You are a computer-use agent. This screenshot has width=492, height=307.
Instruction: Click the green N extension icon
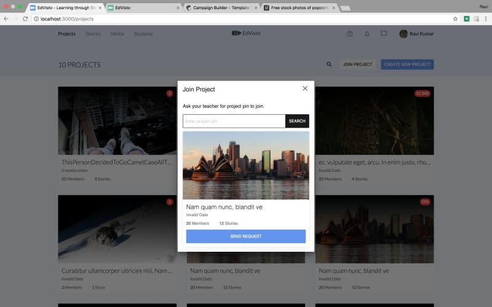click(x=467, y=19)
